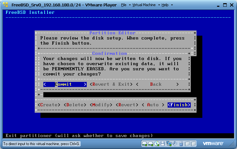Click the hard disk icon beside the CD/DVD icon

point(151,144)
